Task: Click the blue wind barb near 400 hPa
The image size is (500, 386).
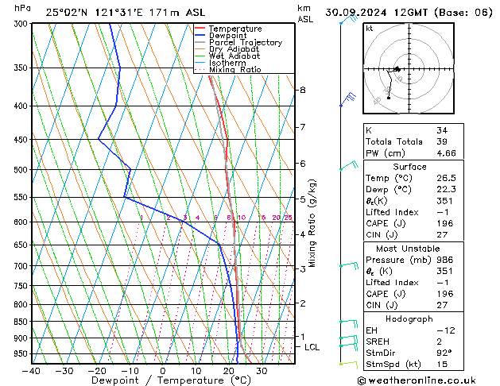Action: (347, 98)
